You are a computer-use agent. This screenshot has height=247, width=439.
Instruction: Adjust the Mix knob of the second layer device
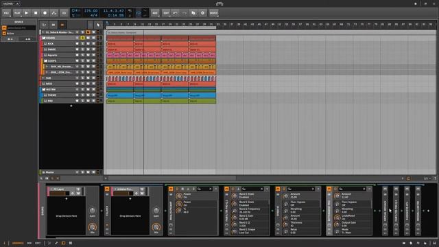click(x=156, y=227)
